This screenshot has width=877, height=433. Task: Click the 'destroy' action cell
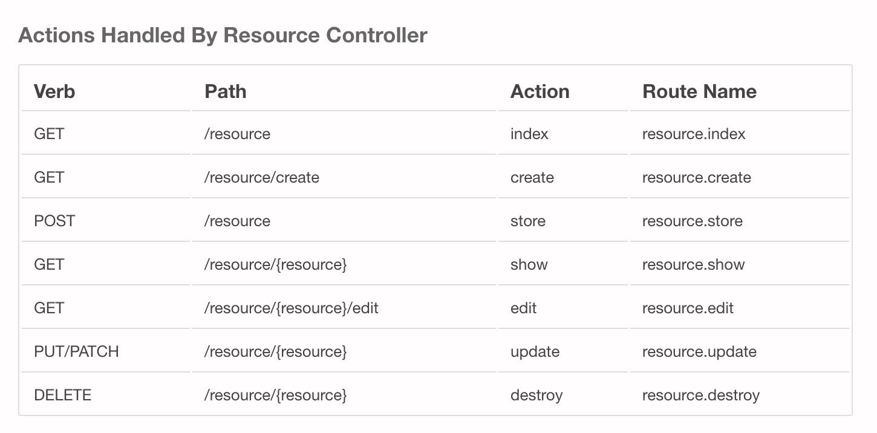click(x=536, y=395)
